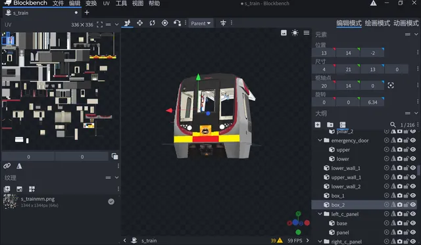
Task: Click the Add Cube icon in outliner
Action: click(x=318, y=125)
